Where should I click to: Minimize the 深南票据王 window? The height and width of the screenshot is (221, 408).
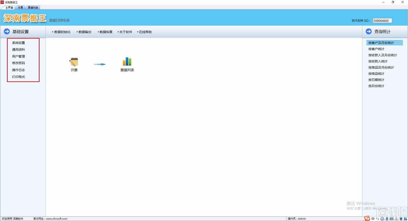383,2
